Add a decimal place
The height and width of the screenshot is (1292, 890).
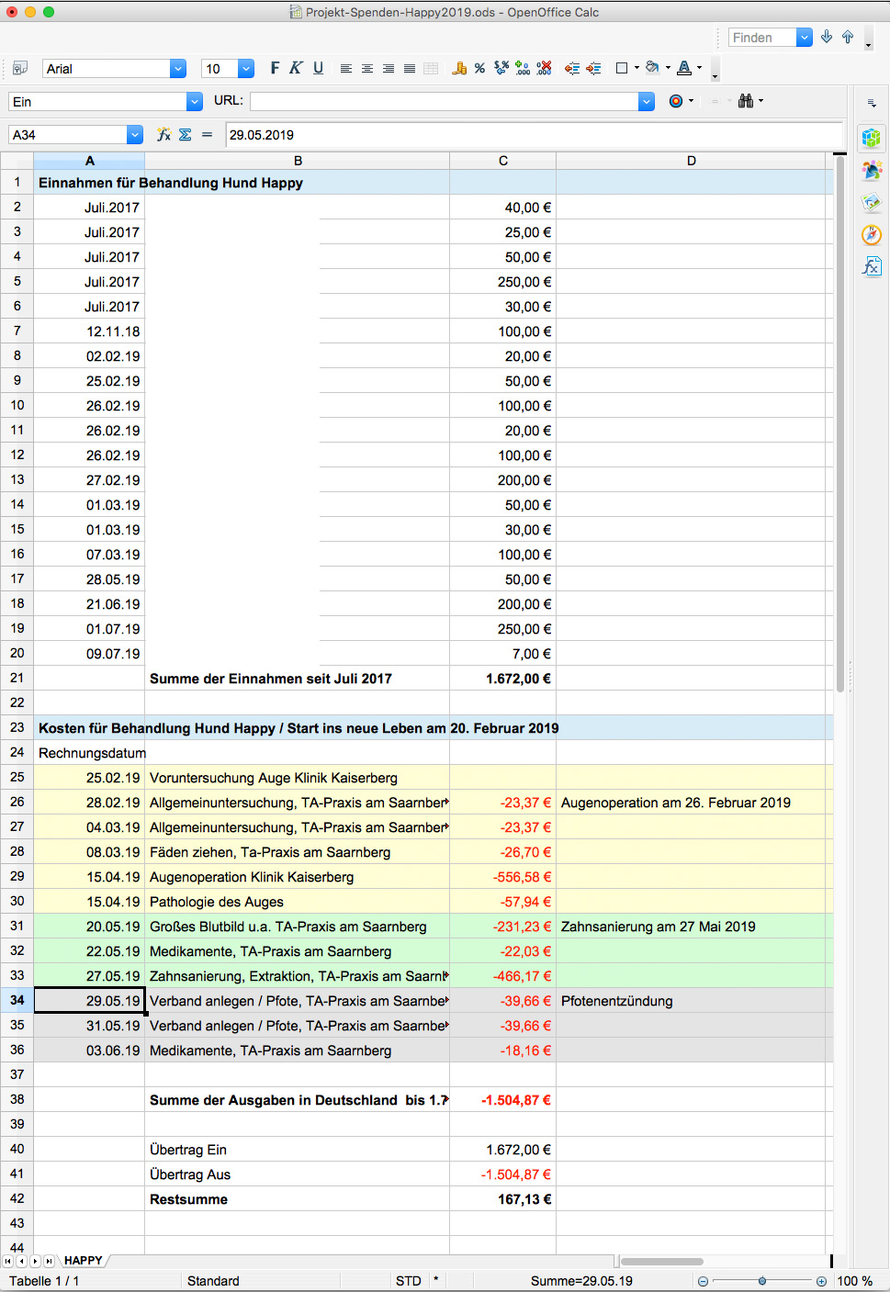pos(523,68)
